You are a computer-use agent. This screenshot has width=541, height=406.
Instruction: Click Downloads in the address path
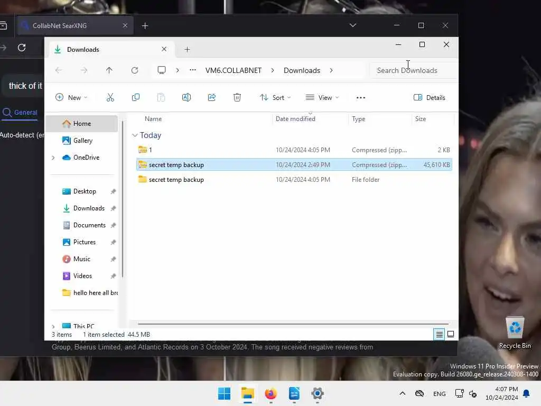[302, 70]
